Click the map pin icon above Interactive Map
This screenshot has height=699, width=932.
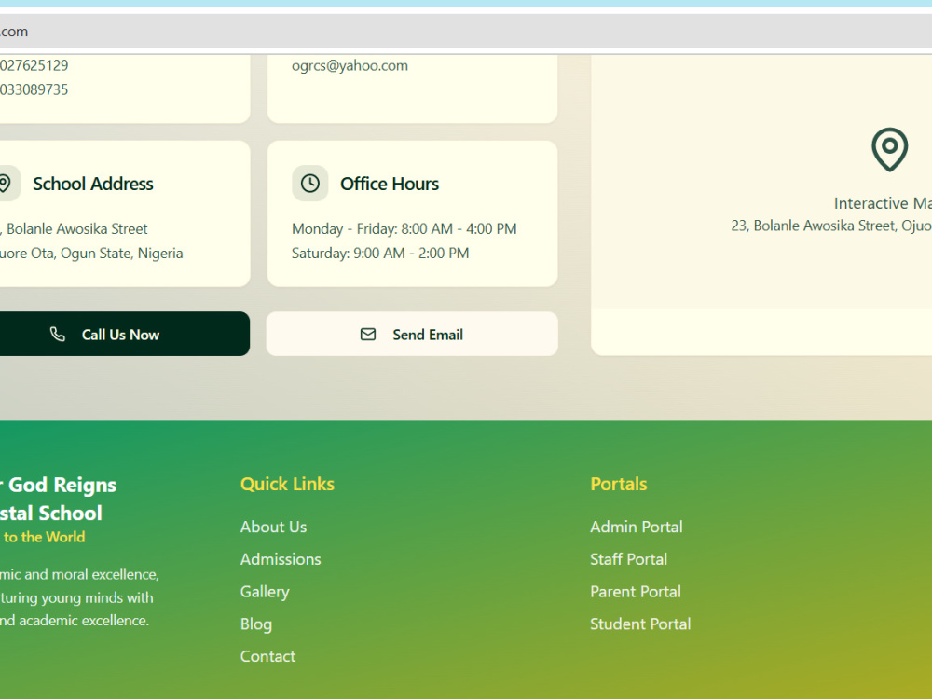click(889, 149)
